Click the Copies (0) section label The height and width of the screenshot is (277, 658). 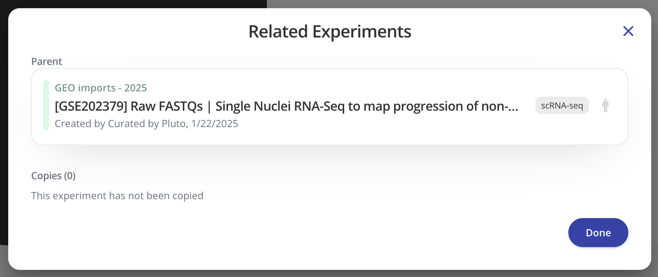(53, 176)
